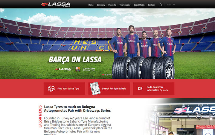This screenshot has height=135, width=215.
Task: Click the FC Barcelona crest in the banner
Action: pyautogui.click(x=78, y=69)
